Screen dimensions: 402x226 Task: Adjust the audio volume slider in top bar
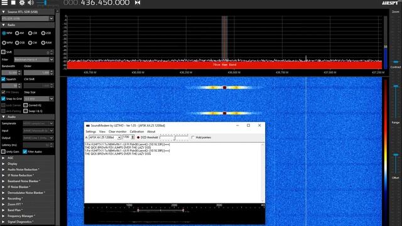coord(45,3)
